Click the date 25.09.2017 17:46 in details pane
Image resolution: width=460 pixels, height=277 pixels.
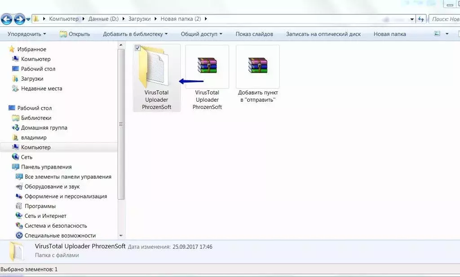pos(192,247)
